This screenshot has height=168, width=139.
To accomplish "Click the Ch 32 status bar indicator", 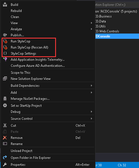I will pos(122,165).
